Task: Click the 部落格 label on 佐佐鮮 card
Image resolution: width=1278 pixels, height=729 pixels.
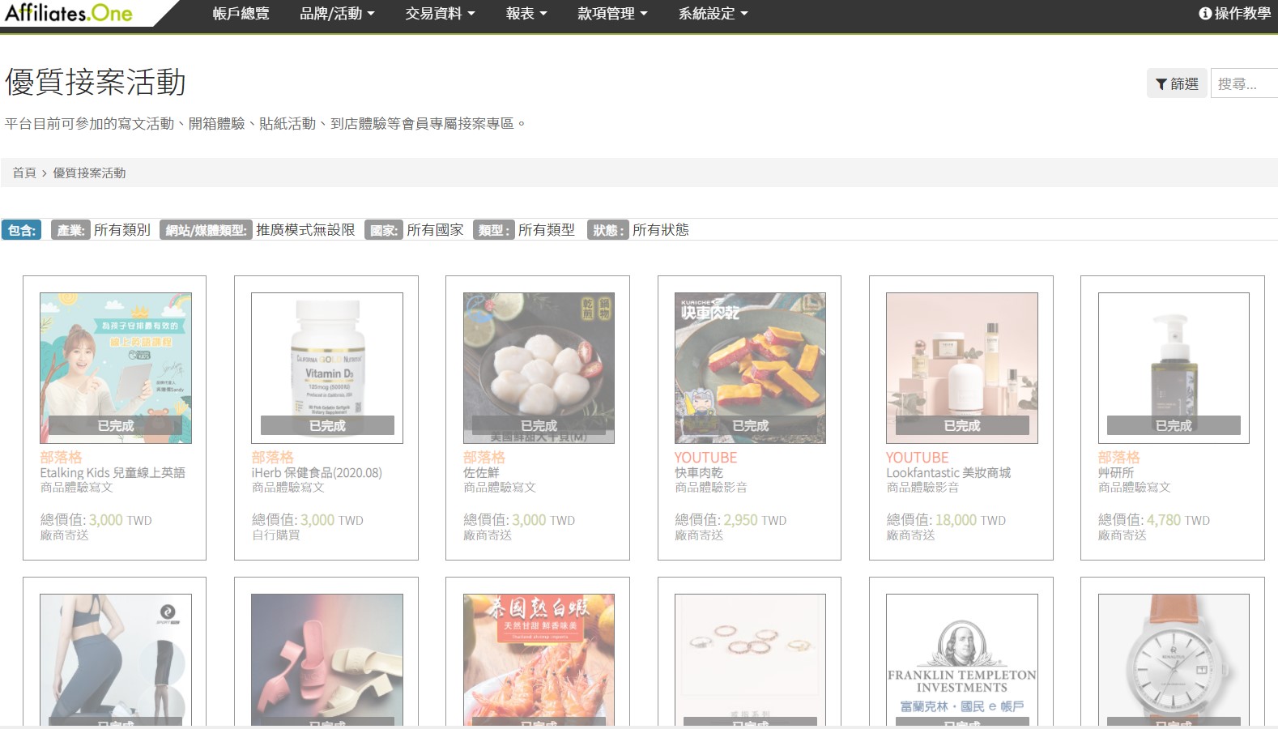Action: (484, 458)
